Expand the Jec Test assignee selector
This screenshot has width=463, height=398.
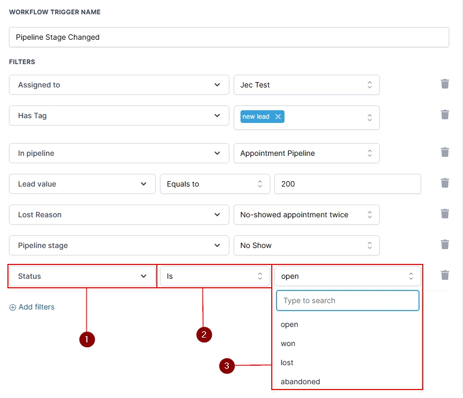click(306, 85)
